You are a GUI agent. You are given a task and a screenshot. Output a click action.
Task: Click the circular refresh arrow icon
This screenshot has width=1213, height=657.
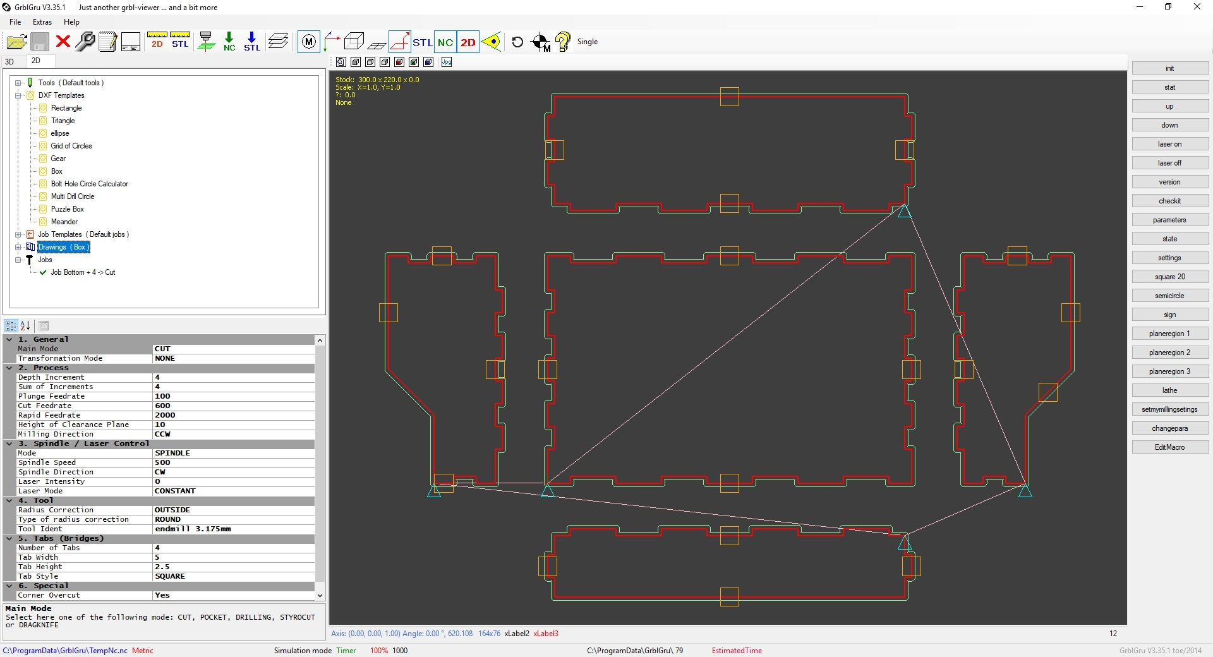click(x=517, y=42)
